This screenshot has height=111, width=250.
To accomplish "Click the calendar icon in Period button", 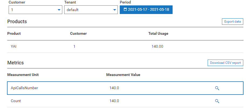I will point(125,10).
